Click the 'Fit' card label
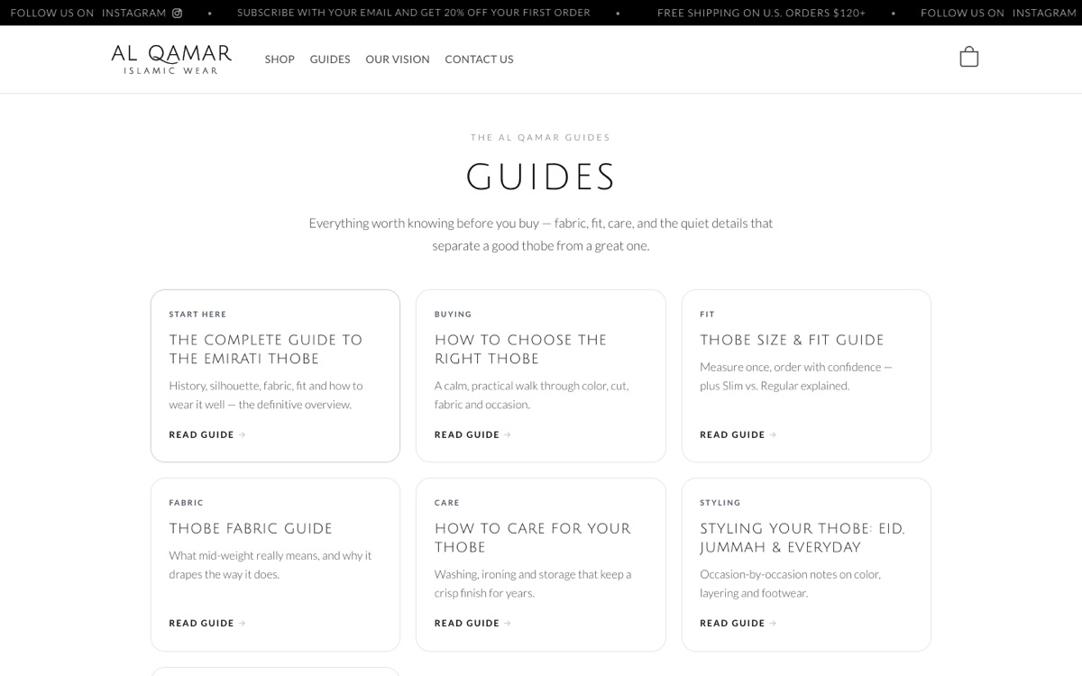The width and height of the screenshot is (1082, 676). pyautogui.click(x=707, y=315)
